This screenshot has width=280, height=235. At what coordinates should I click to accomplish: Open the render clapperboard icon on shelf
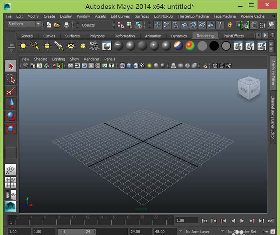point(238,46)
